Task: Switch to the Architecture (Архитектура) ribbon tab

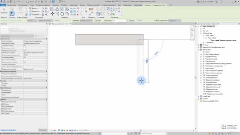Action: 12,5
